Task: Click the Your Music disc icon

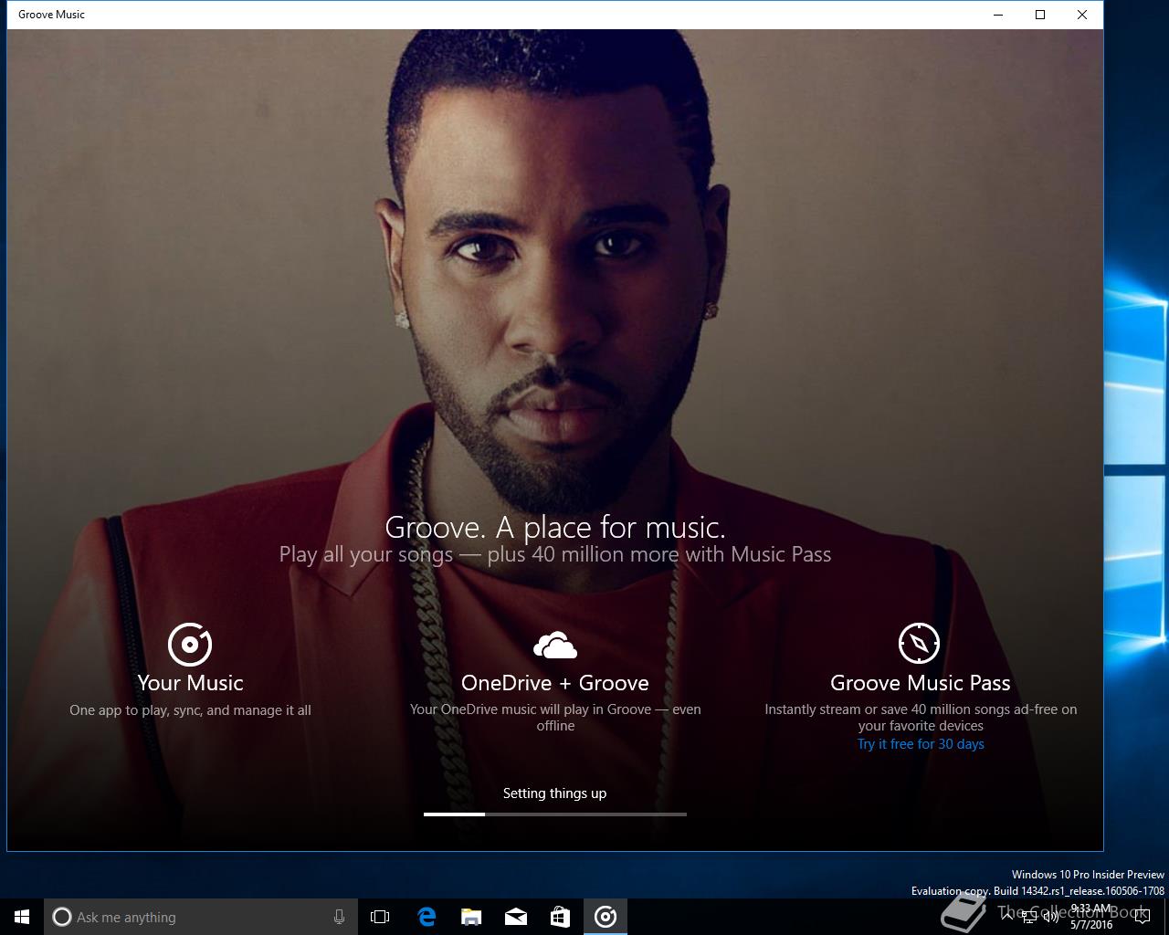Action: (190, 644)
